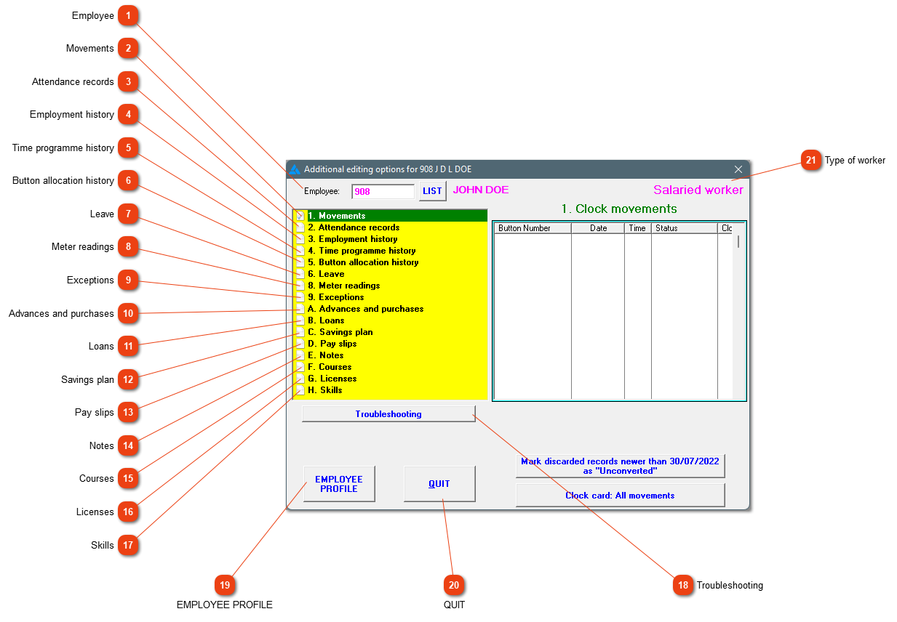The image size is (897, 622).
Task: Click the Employee number field showing 908
Action: click(383, 191)
